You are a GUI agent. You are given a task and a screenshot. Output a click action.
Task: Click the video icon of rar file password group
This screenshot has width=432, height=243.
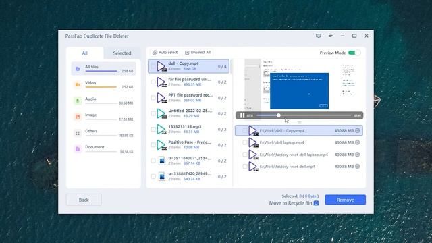pos(162,82)
